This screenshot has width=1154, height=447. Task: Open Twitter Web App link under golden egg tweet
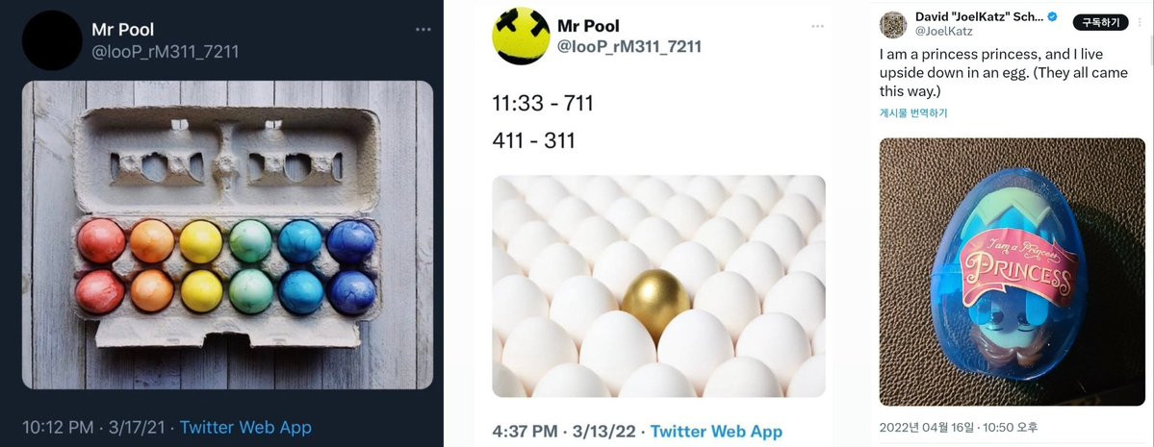click(x=716, y=431)
